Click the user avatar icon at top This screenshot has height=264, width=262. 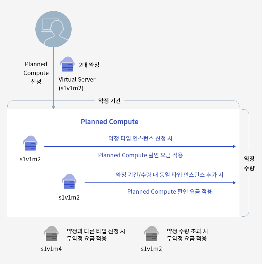point(53,29)
